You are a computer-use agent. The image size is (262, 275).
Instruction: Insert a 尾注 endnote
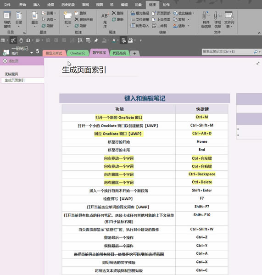[105, 20]
